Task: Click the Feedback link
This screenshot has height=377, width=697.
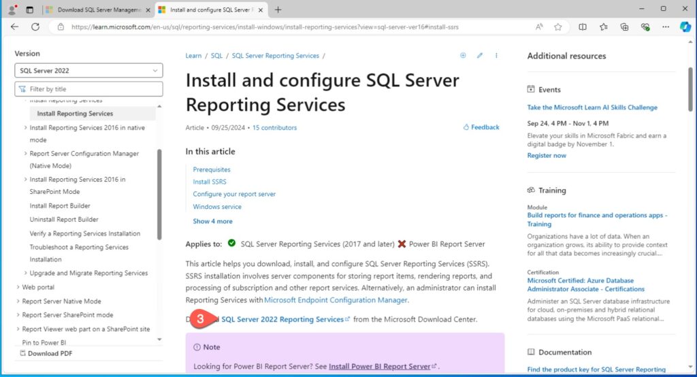Action: click(481, 127)
